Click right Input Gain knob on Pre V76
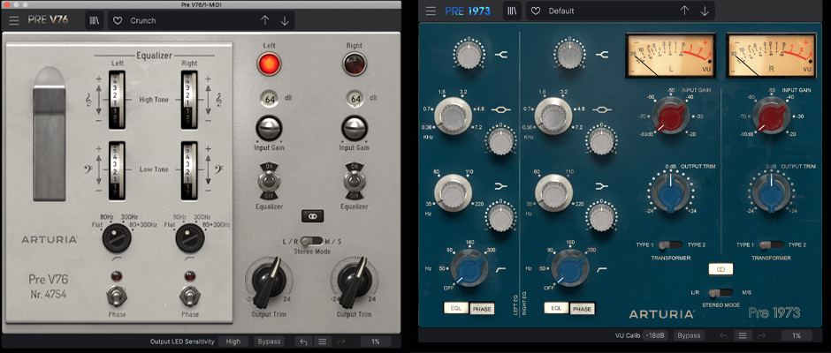 355,128
